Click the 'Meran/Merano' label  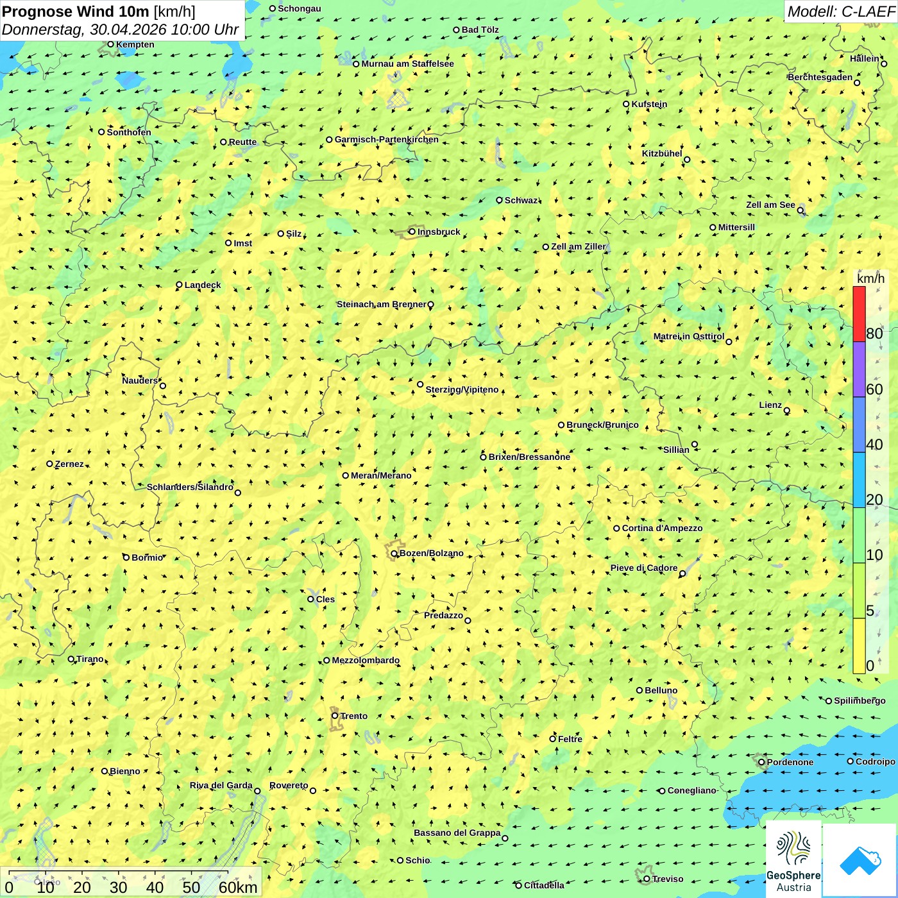point(381,475)
